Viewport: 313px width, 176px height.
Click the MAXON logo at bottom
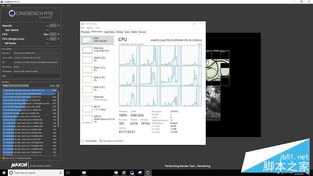[x=19, y=165]
